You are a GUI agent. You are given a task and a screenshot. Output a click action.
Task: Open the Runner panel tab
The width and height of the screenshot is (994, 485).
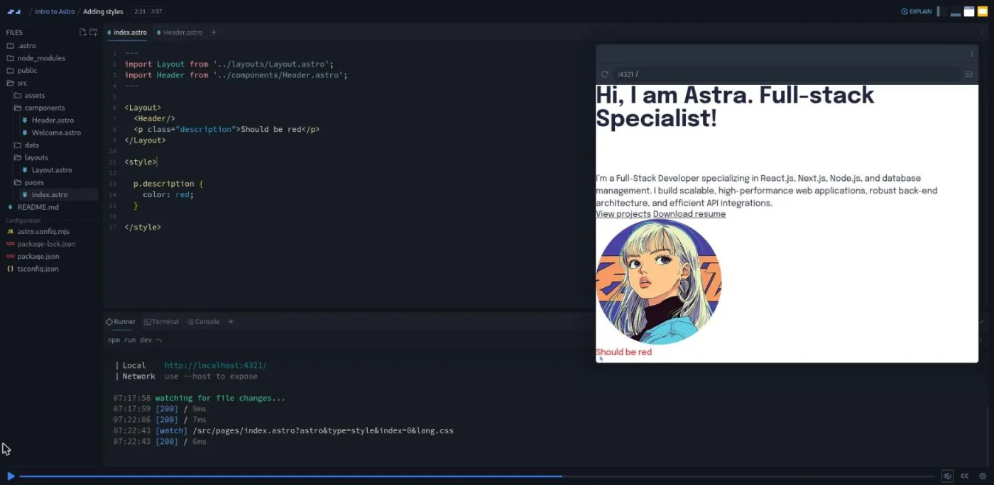[x=121, y=321]
